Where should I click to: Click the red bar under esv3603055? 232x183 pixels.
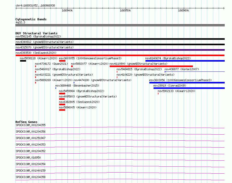click(62, 61)
